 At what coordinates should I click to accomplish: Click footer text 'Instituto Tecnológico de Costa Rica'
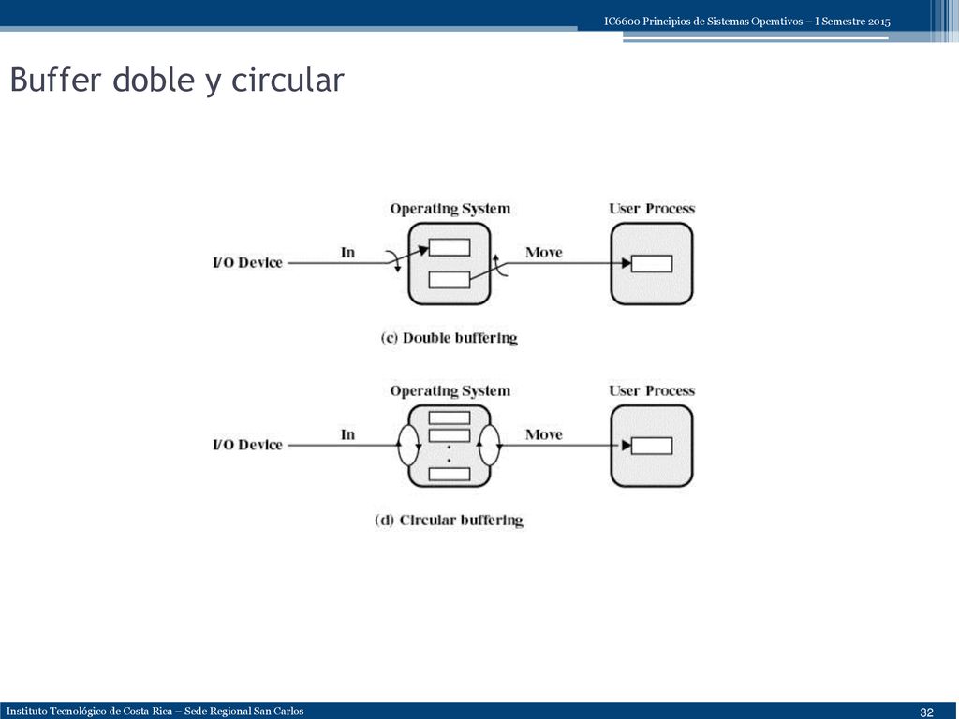(90, 712)
